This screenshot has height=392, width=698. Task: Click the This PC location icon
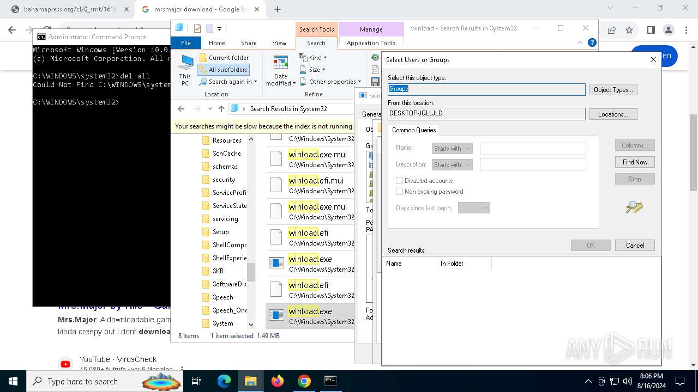point(185,70)
